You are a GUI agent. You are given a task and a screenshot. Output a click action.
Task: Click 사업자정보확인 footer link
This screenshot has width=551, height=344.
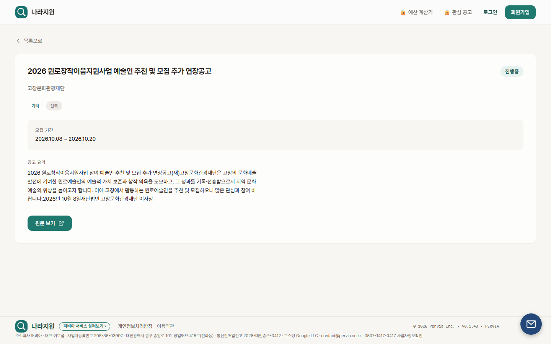click(409, 336)
